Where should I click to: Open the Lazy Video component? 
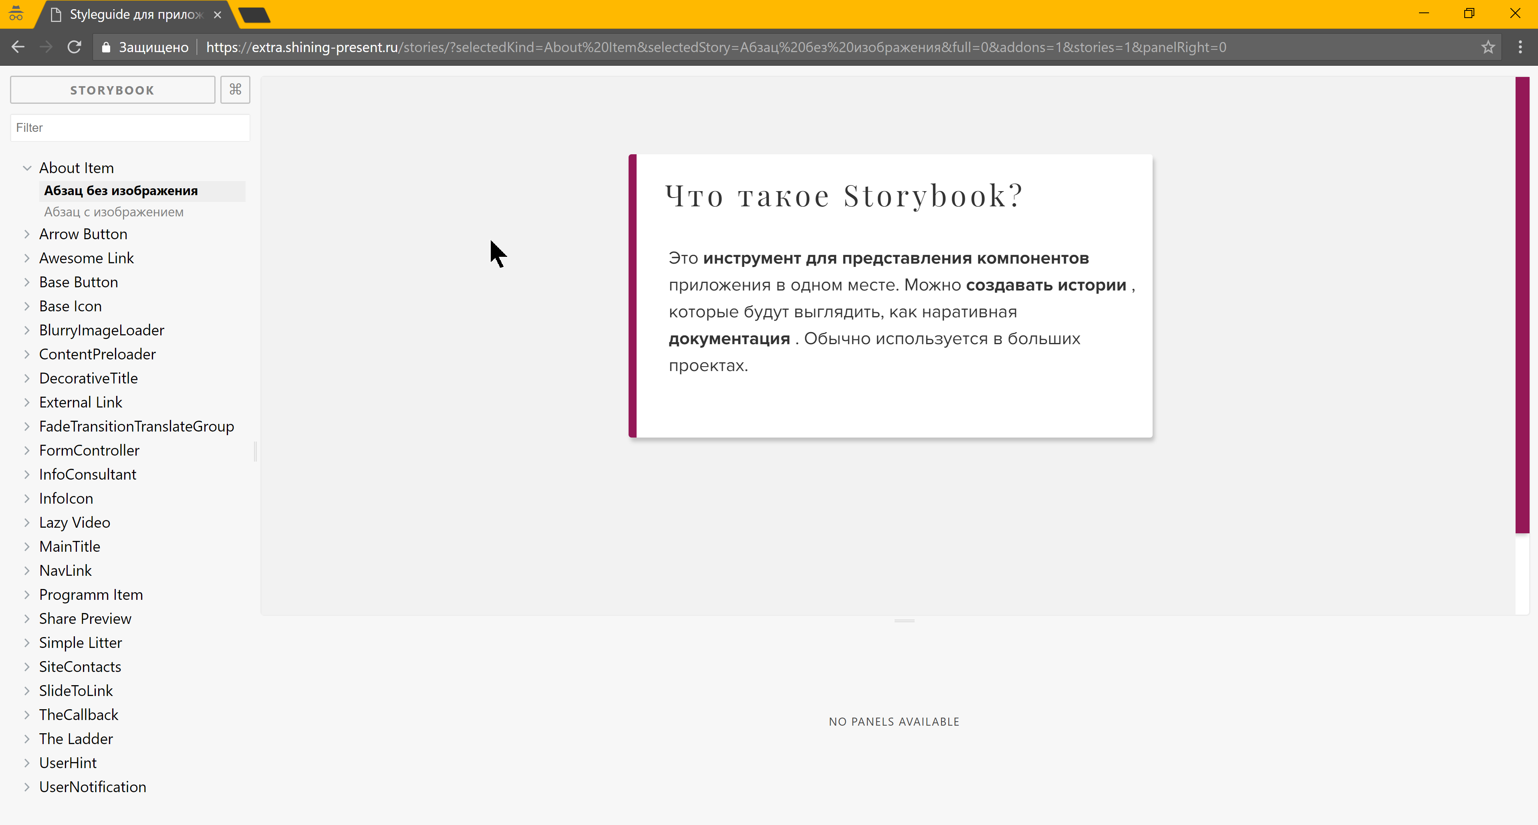pos(75,522)
